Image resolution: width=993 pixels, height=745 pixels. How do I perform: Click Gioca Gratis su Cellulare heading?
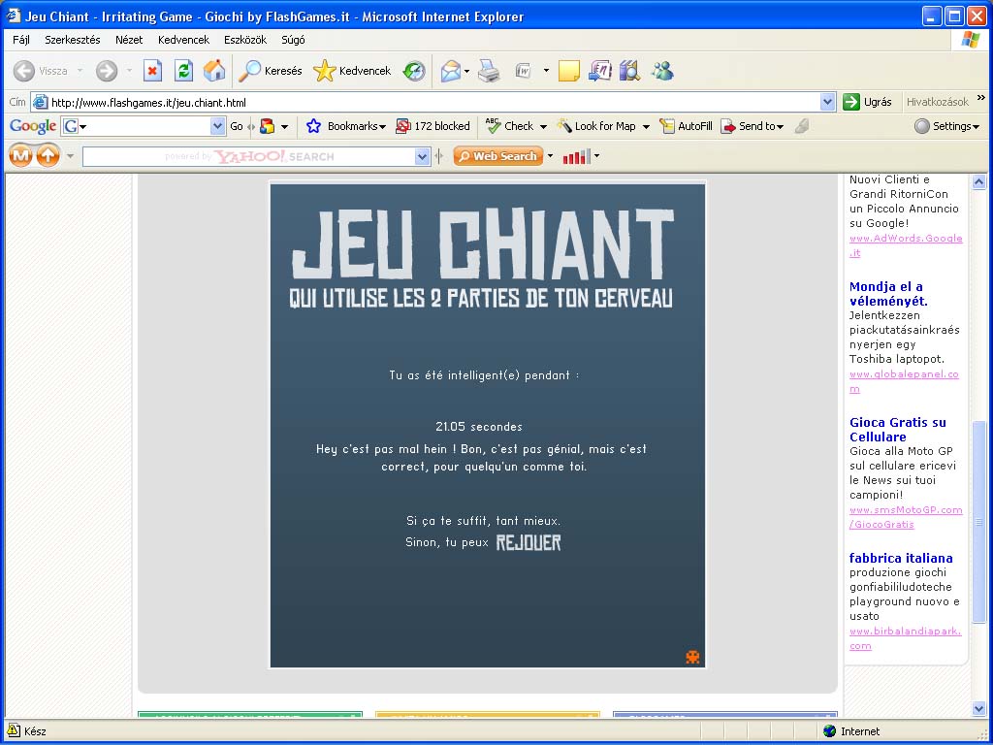coord(897,429)
